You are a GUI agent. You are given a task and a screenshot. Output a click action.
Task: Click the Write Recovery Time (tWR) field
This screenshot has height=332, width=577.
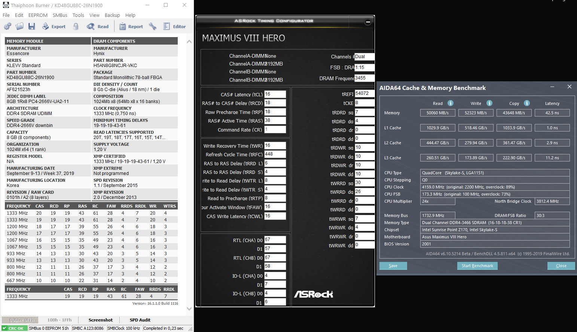click(275, 145)
